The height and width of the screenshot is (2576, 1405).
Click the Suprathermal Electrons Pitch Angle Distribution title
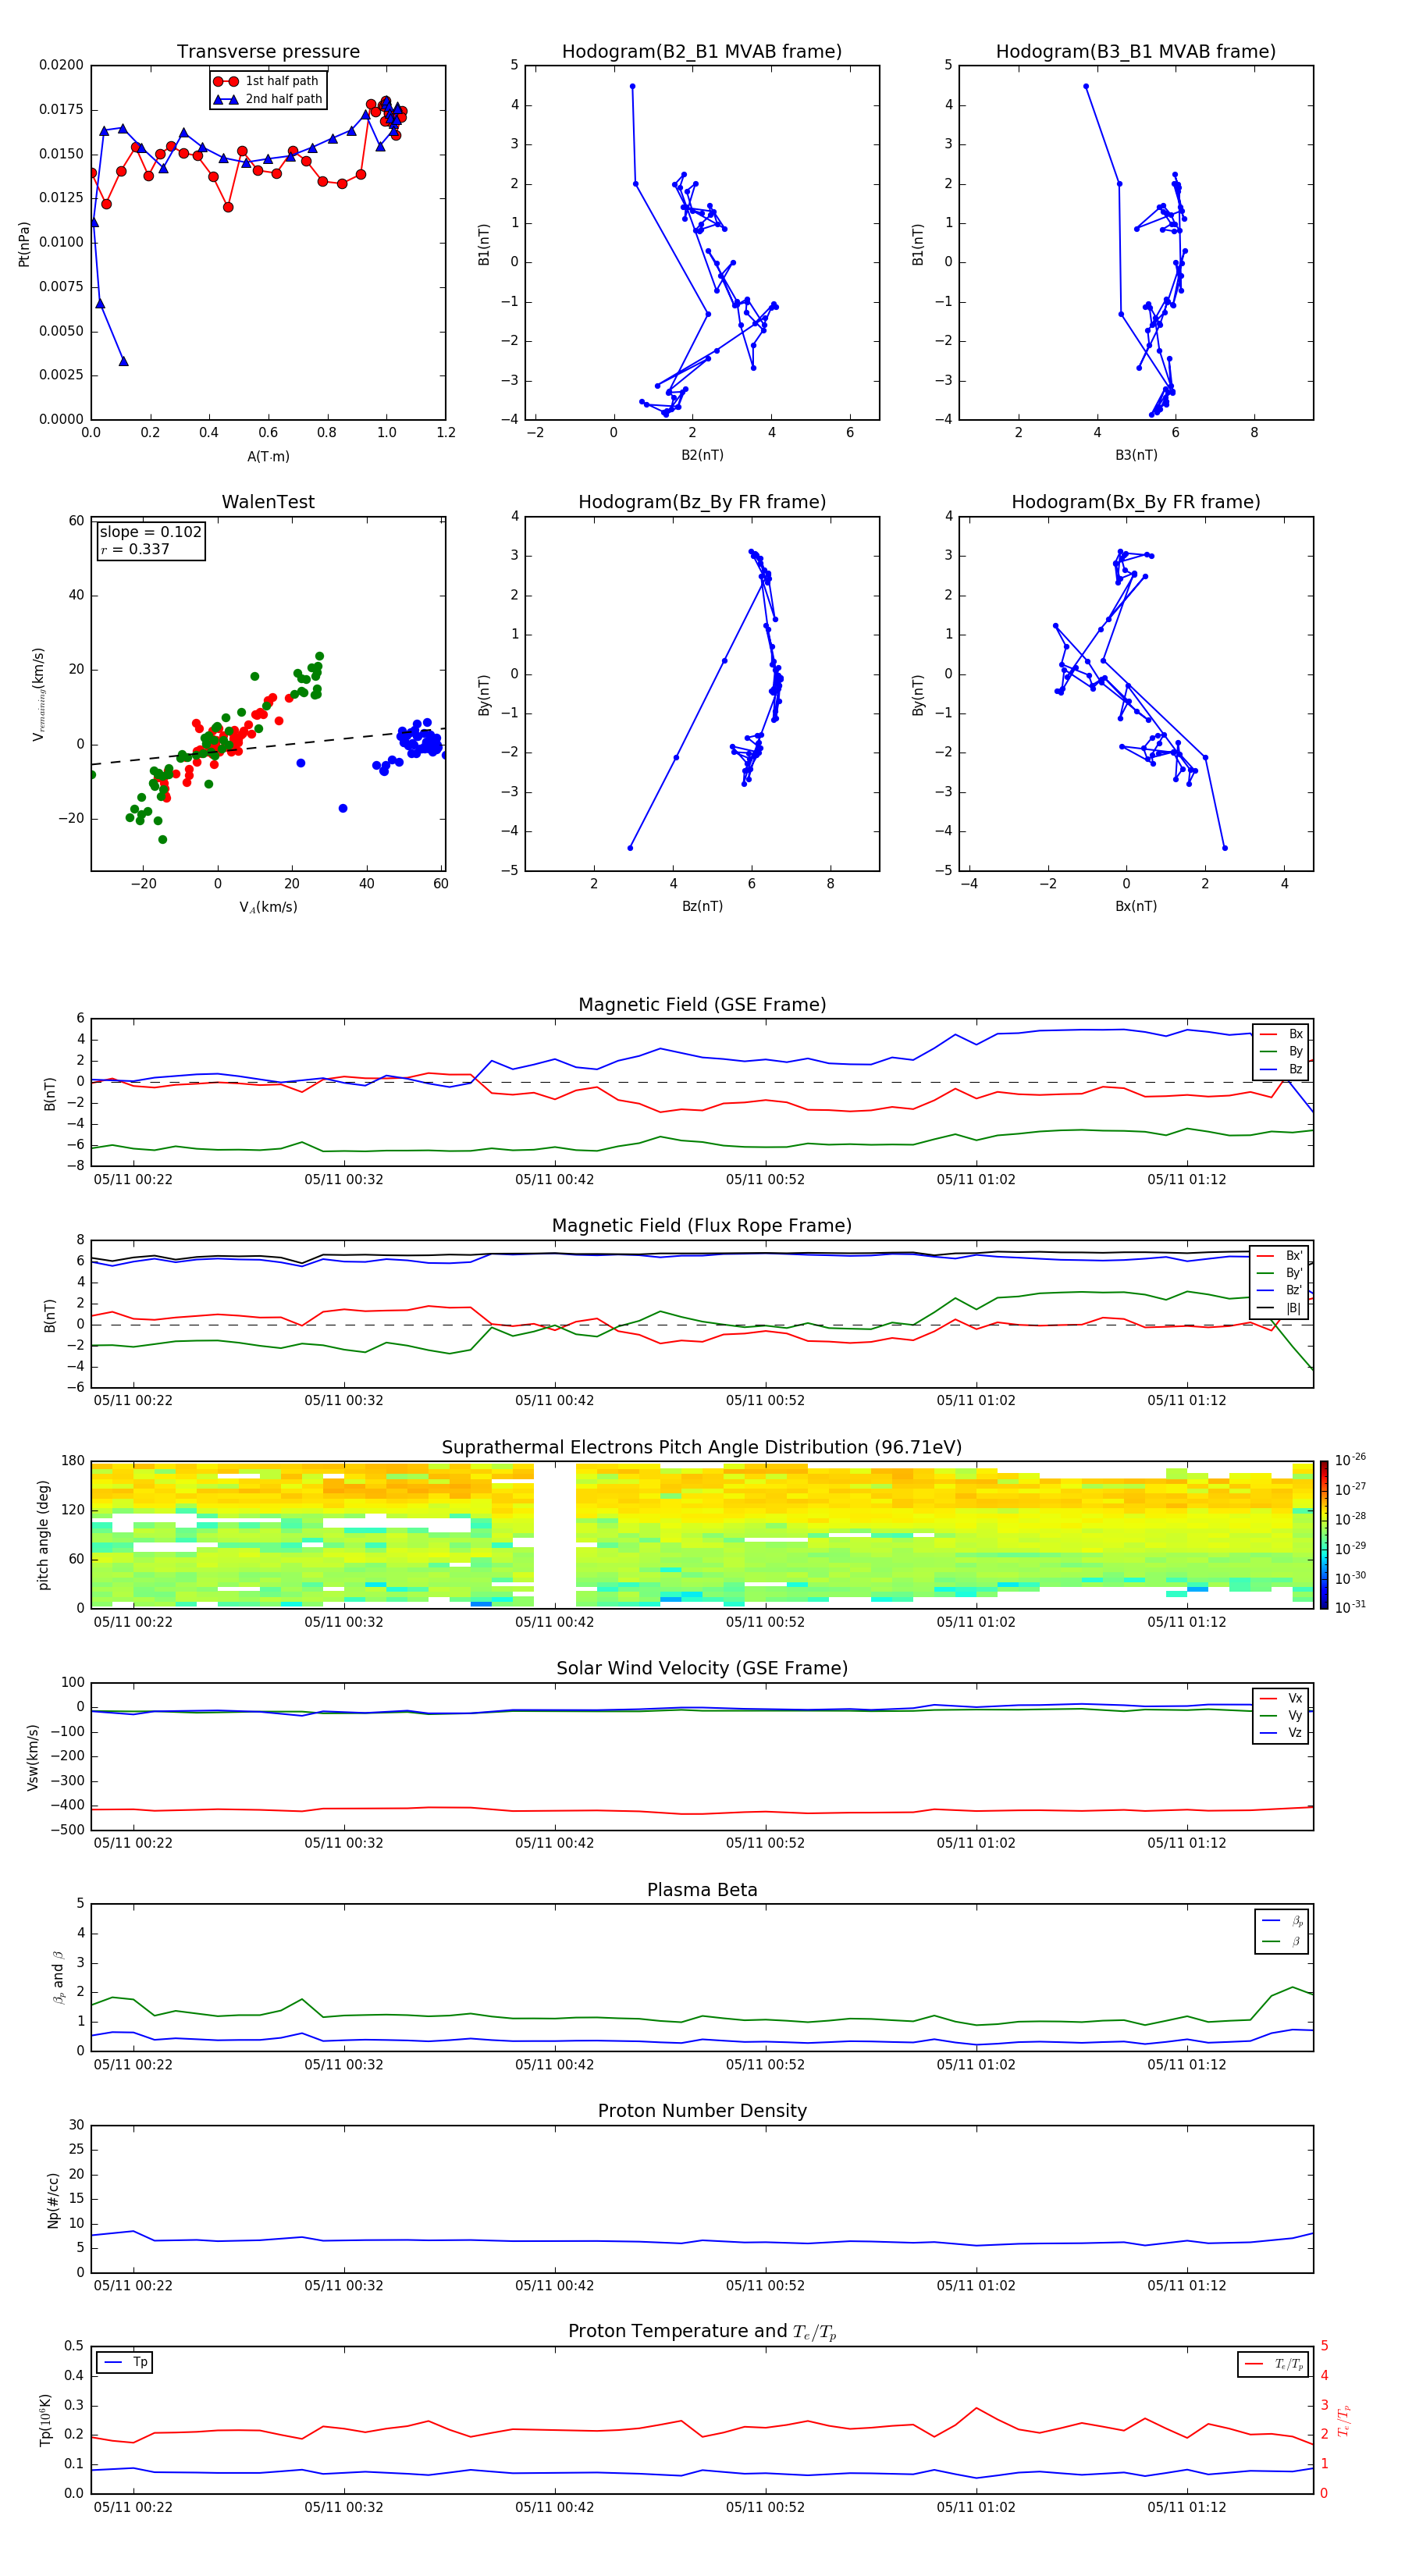tap(702, 1448)
